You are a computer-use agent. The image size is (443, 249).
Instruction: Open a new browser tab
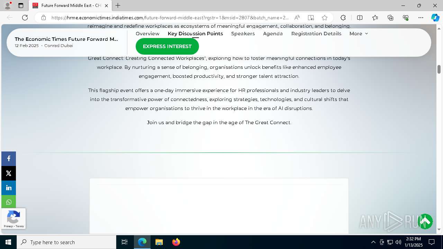click(x=118, y=6)
